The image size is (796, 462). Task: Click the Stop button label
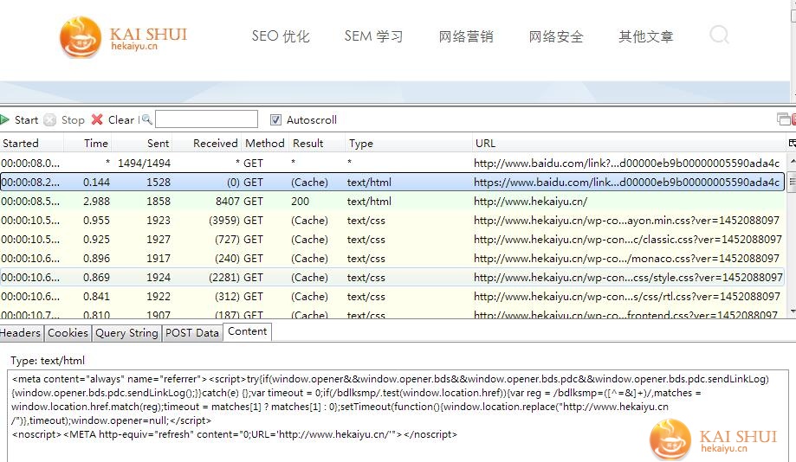click(73, 120)
